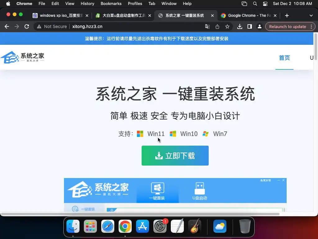Open the File menu
318x239 pixels.
[x=42, y=4]
